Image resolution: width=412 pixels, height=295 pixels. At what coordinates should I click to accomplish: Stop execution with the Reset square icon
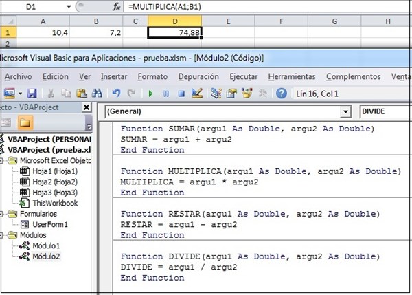click(x=181, y=93)
